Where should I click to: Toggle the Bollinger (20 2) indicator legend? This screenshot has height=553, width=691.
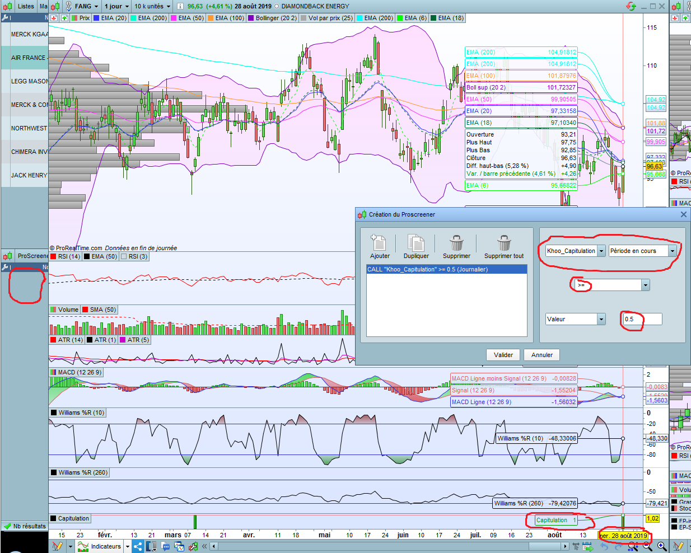[272, 18]
